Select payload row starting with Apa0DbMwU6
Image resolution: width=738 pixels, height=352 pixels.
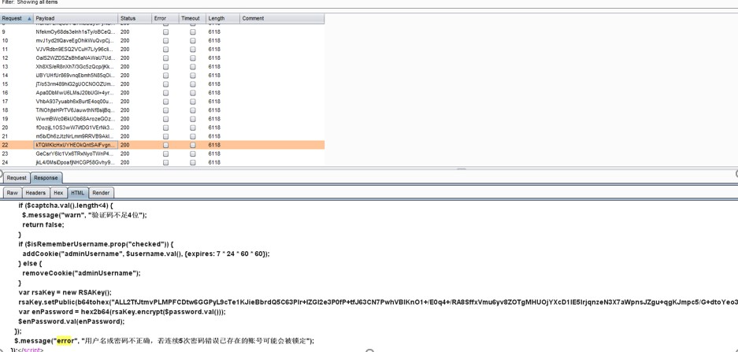pos(76,93)
